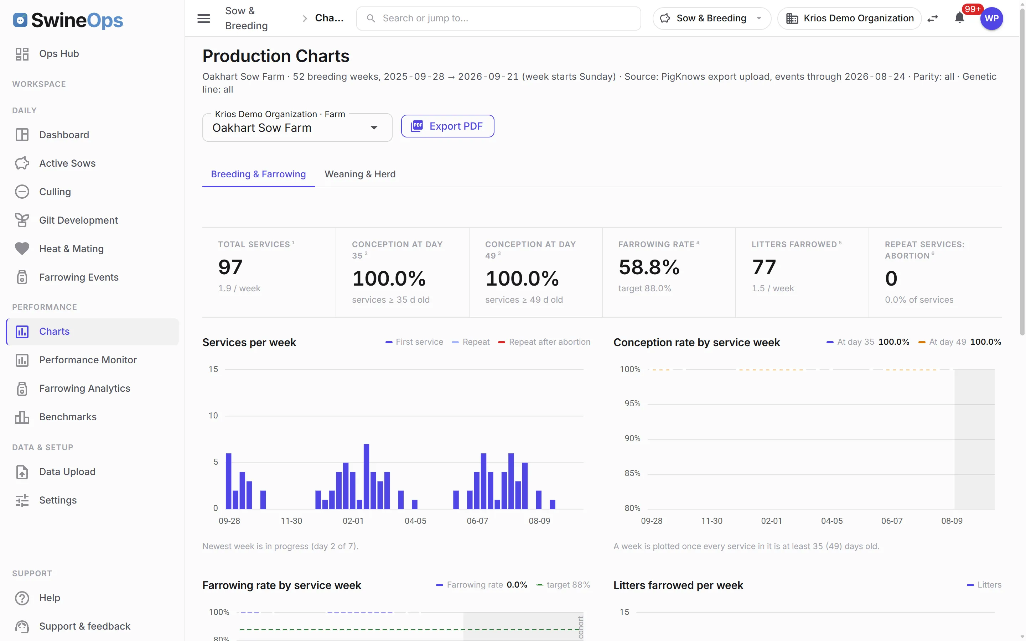Open Ops Hub from the sidebar
The height and width of the screenshot is (641, 1026).
click(x=92, y=54)
